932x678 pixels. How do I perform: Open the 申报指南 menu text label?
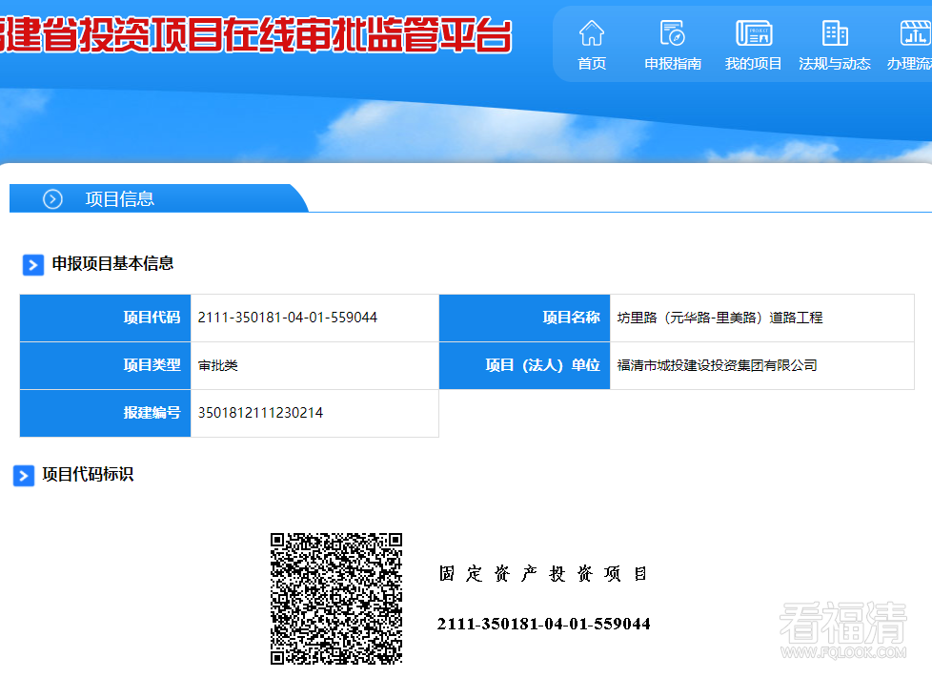pos(673,64)
